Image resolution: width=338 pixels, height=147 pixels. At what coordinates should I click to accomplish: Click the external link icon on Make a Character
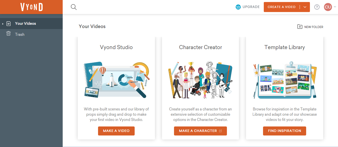point(220,131)
